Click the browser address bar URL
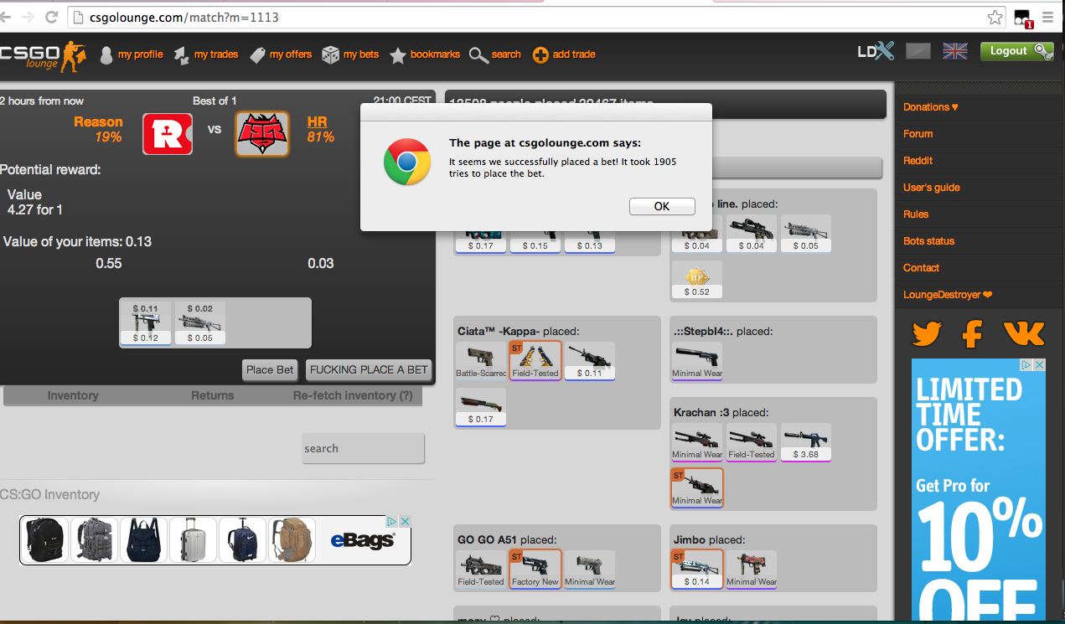The image size is (1065, 624). 184,17
